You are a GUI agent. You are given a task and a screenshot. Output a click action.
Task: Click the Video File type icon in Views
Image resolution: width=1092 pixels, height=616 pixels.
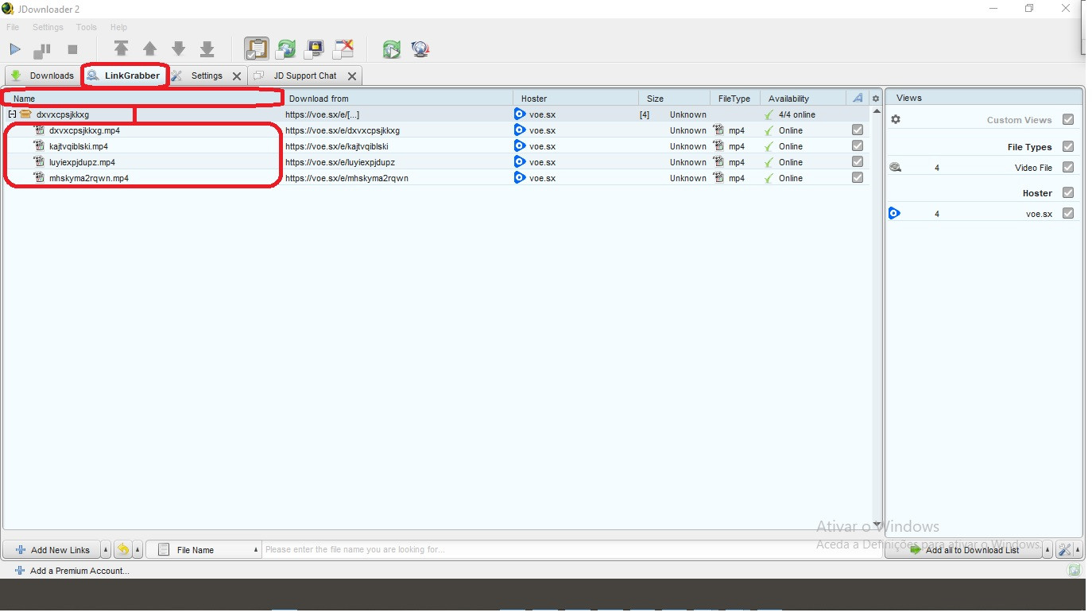pos(895,167)
